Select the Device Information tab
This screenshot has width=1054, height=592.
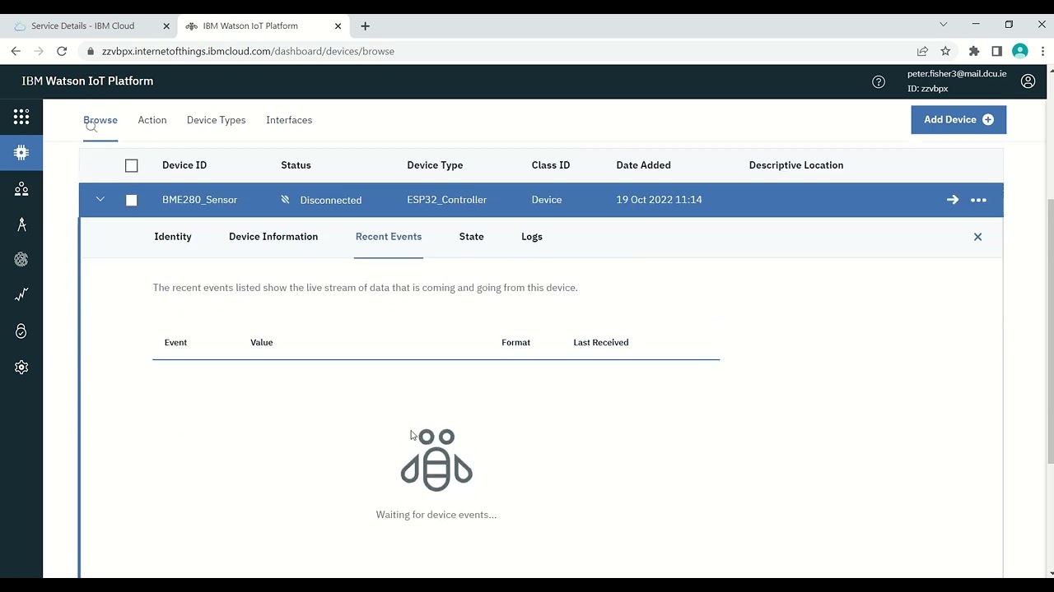273,237
